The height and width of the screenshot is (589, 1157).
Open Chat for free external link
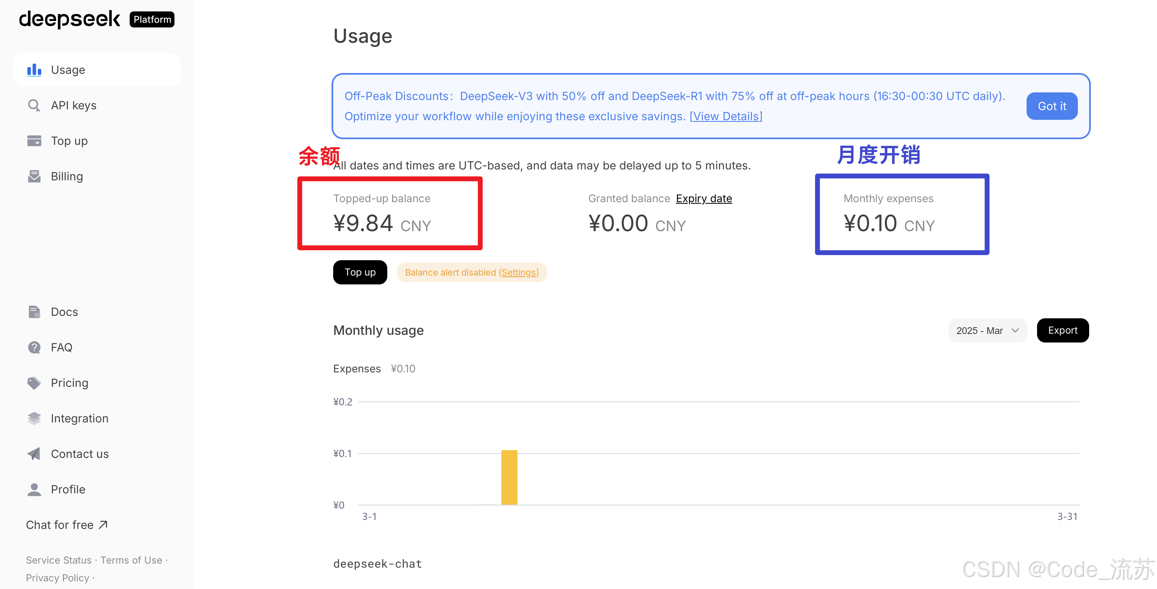(x=67, y=525)
